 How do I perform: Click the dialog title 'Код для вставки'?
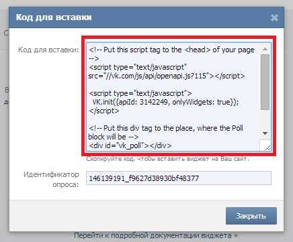coord(54,17)
